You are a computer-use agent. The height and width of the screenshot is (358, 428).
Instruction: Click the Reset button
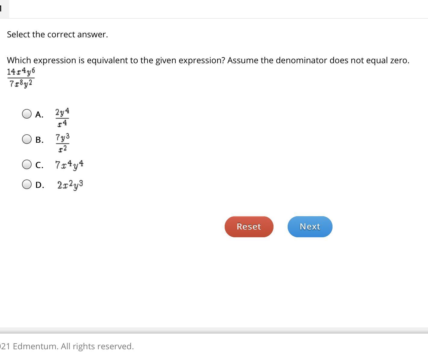coord(249,226)
